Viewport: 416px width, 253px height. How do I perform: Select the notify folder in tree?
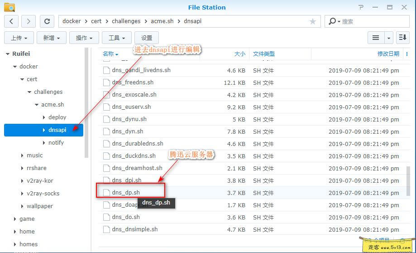[56, 142]
